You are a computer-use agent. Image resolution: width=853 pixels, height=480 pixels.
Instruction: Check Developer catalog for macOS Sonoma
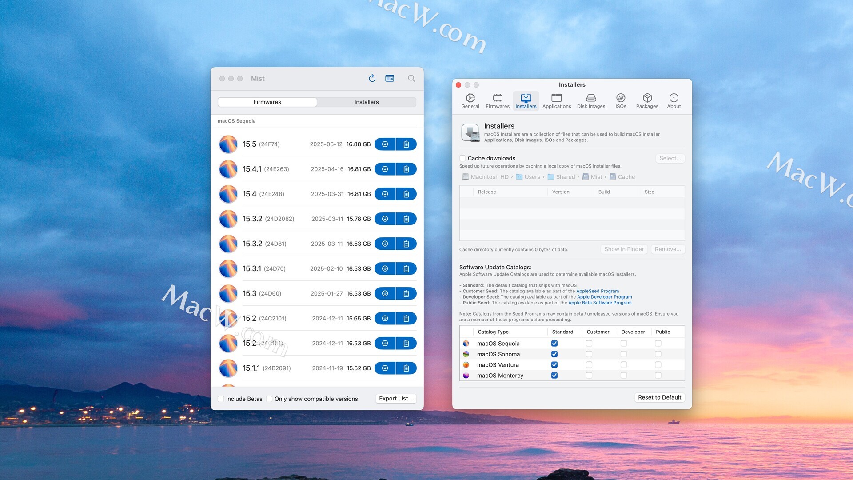click(624, 354)
